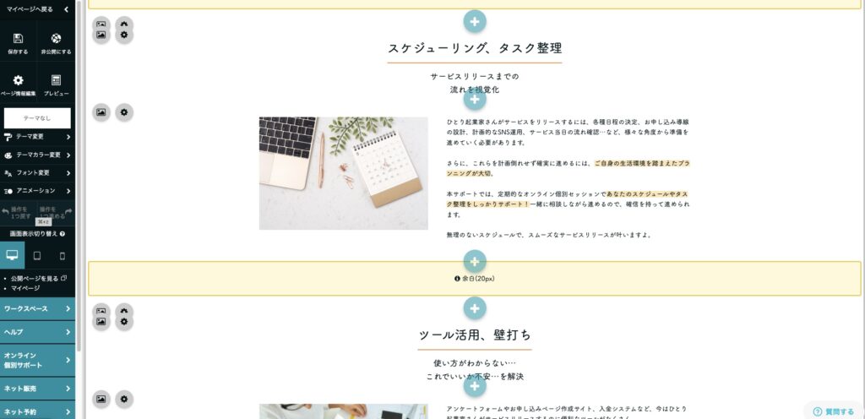Click the 質問する help button
The width and height of the screenshot is (865, 419).
tap(833, 411)
